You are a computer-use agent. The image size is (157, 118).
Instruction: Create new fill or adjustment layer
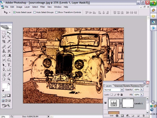127,116
